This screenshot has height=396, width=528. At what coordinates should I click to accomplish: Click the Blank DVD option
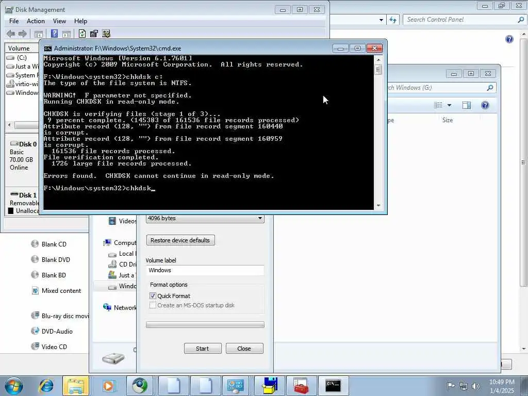coord(51,260)
